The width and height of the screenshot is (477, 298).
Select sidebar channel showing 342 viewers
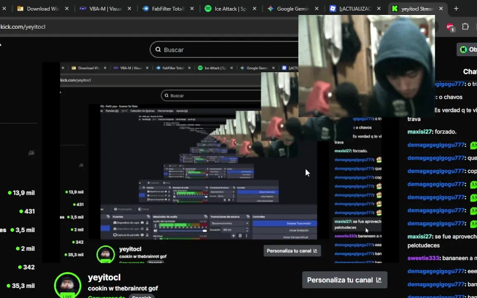coord(26,267)
